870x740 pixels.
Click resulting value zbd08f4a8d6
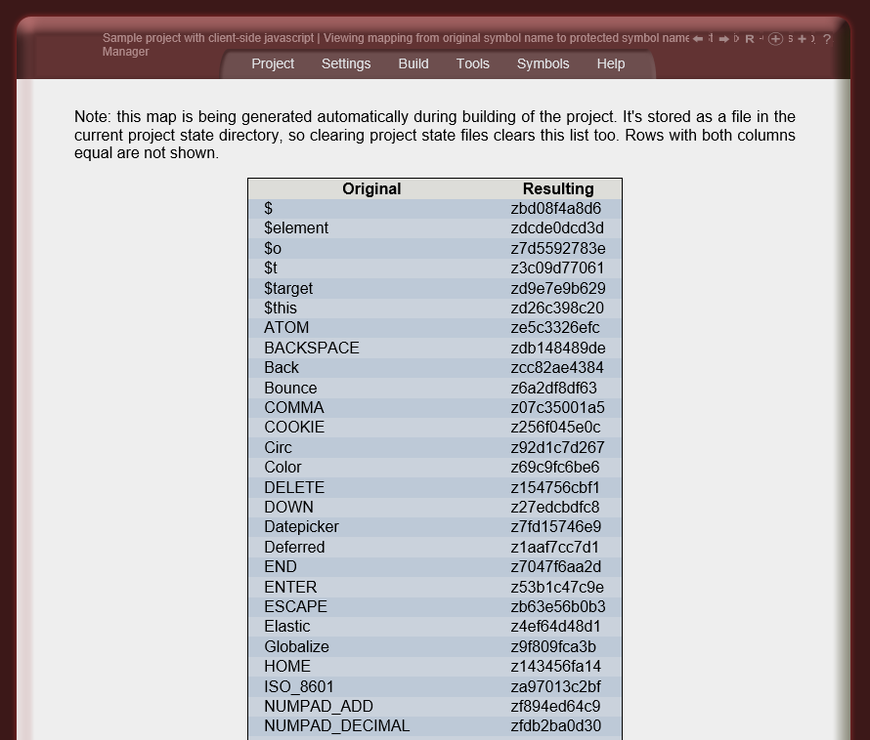pyautogui.click(x=556, y=209)
